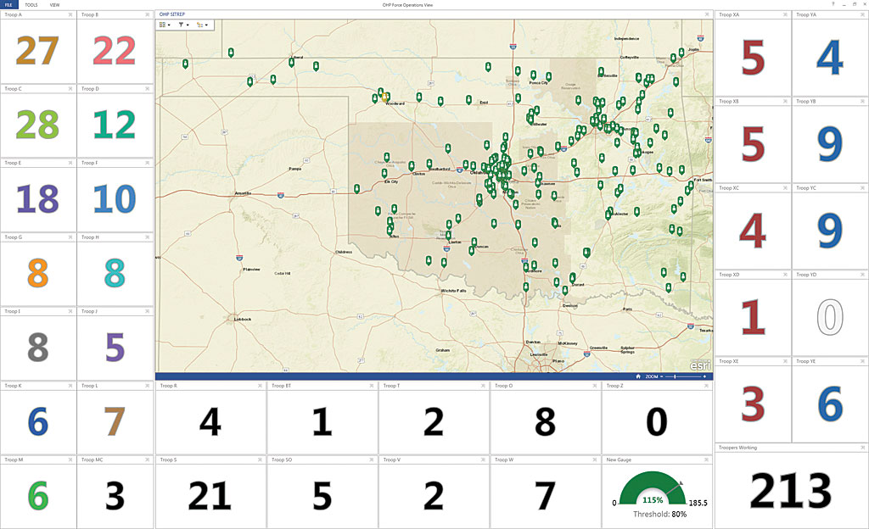Image resolution: width=869 pixels, height=529 pixels.
Task: Open the legend tree dropdown on map toolbar
Action: (202, 25)
